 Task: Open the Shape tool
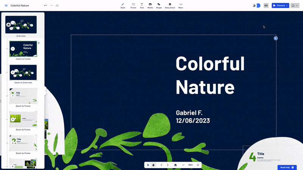click(159, 6)
